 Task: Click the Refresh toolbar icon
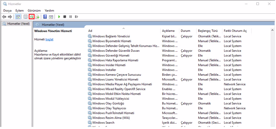click(x=32, y=17)
